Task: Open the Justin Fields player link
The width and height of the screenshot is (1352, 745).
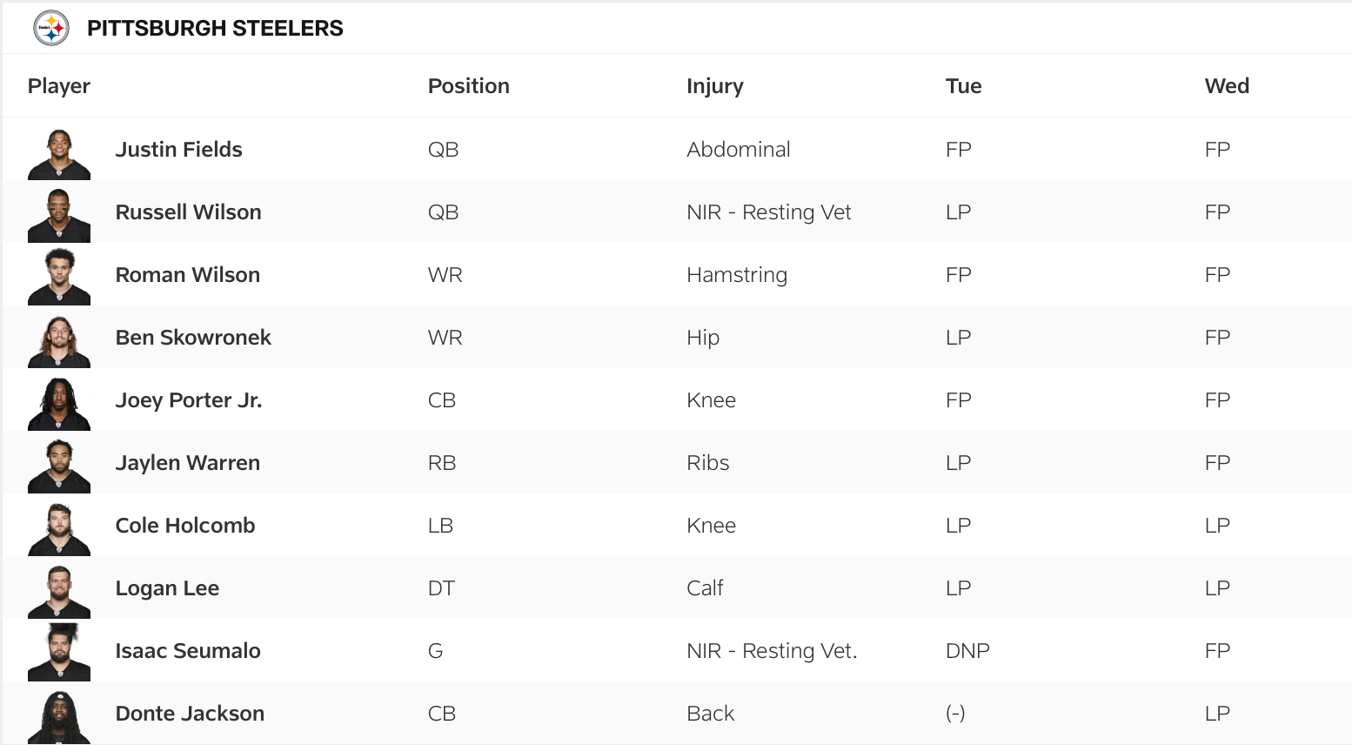Action: [x=178, y=150]
